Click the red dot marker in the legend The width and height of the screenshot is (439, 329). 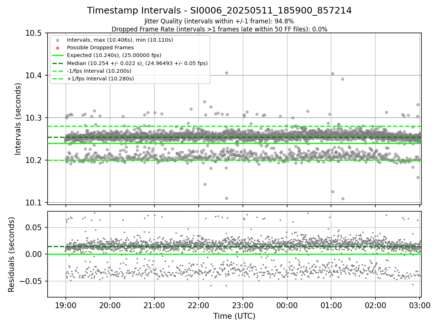tap(57, 48)
